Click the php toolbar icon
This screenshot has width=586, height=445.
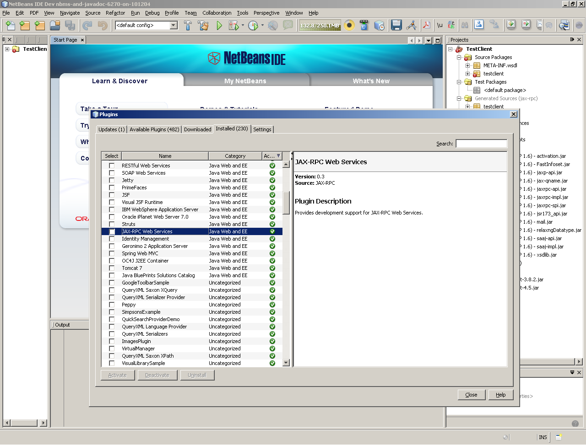[579, 26]
